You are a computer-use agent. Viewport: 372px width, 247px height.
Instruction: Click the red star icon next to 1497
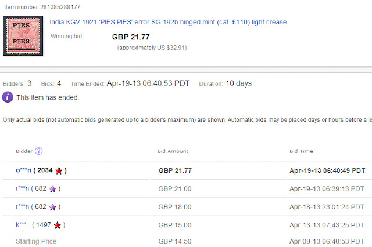pyautogui.click(x=58, y=225)
